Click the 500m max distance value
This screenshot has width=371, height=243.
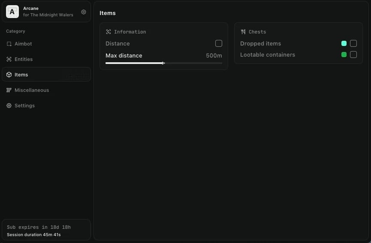(x=214, y=56)
